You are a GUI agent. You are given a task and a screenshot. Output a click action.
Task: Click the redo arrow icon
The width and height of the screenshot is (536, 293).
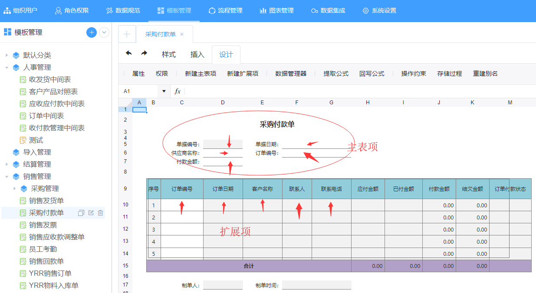[144, 53]
